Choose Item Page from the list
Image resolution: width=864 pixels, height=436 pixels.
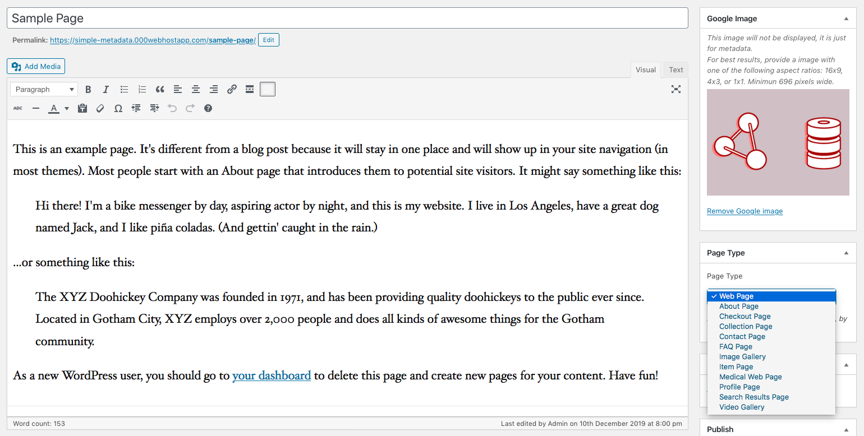(x=771, y=367)
